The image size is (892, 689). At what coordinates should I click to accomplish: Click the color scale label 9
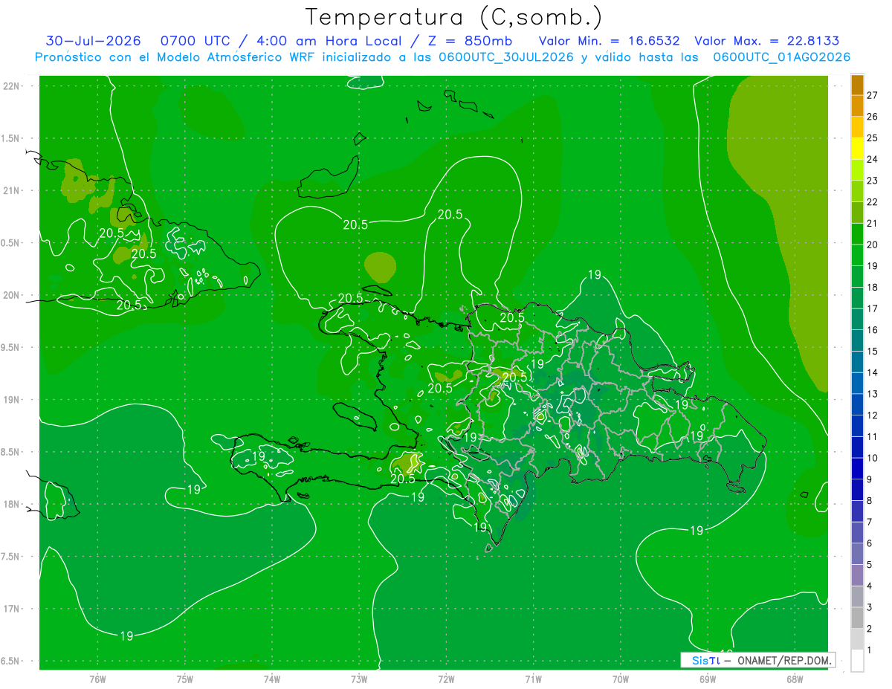tap(870, 479)
